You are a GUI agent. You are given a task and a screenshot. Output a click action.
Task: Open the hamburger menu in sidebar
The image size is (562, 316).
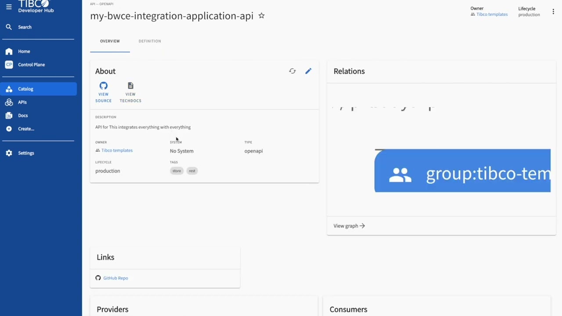coord(9,7)
